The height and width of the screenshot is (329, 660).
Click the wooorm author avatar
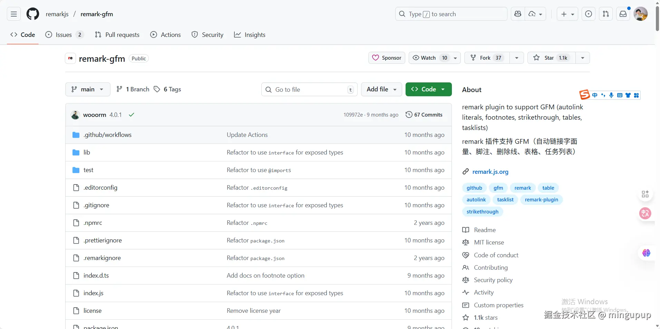[75, 115]
